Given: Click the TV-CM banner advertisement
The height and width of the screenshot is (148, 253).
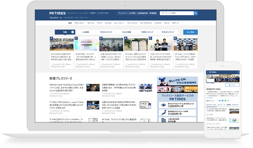Looking at the screenshot, I should pyautogui.click(x=177, y=84).
